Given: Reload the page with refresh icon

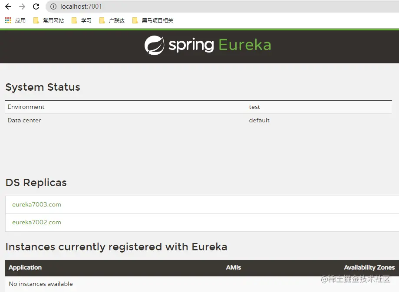Looking at the screenshot, I should point(36,7).
